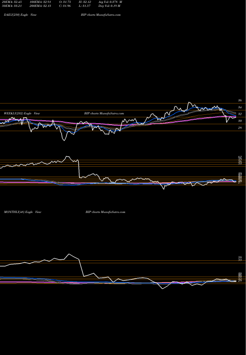Click the 36 price axis label
Image resolution: width=246 pixels, height=355 pixels.
click(240, 100)
